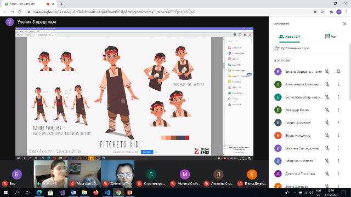Open a new browser tab
Viewport: 351px width, 197px height.
click(x=61, y=4)
